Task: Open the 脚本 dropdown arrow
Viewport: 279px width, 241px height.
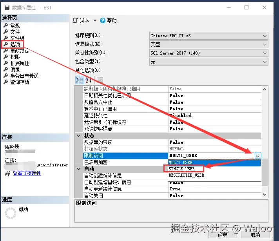Action: tap(95, 20)
